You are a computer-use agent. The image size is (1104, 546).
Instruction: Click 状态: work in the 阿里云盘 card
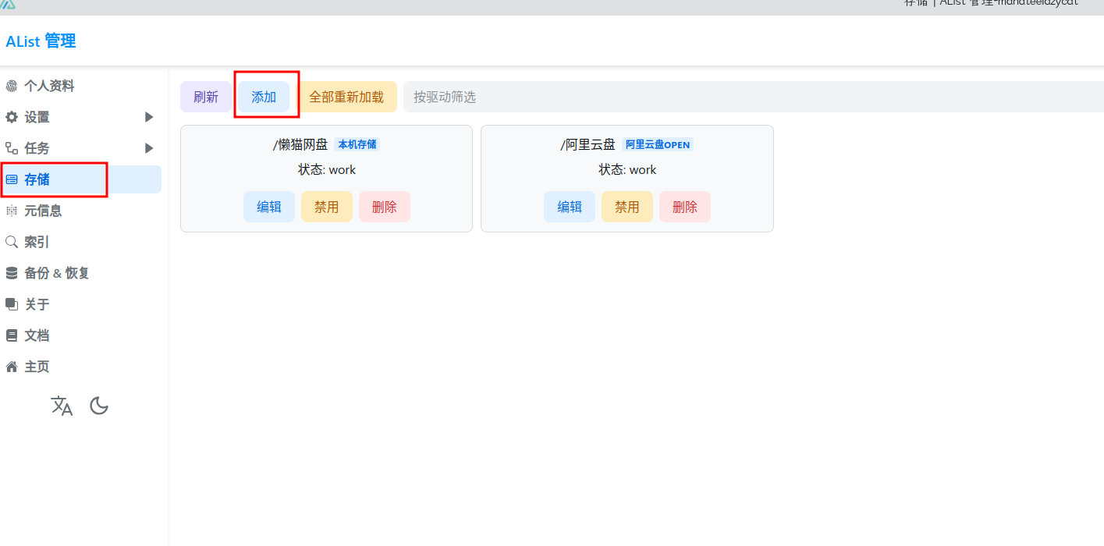(x=627, y=169)
